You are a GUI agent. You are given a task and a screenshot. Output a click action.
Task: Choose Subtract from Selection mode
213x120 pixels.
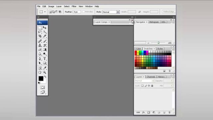coord(57,12)
